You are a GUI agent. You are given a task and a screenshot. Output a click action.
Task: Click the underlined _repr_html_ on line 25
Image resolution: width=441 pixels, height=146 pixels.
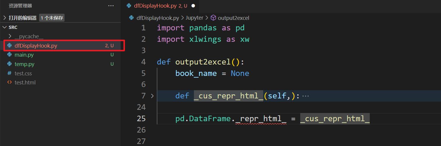pos(261,119)
